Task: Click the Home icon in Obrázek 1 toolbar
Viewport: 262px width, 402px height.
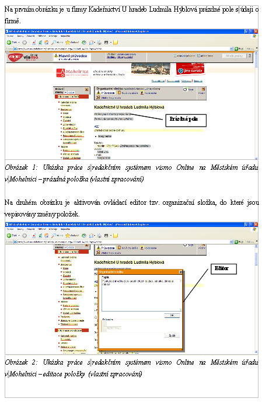Action: click(47, 43)
